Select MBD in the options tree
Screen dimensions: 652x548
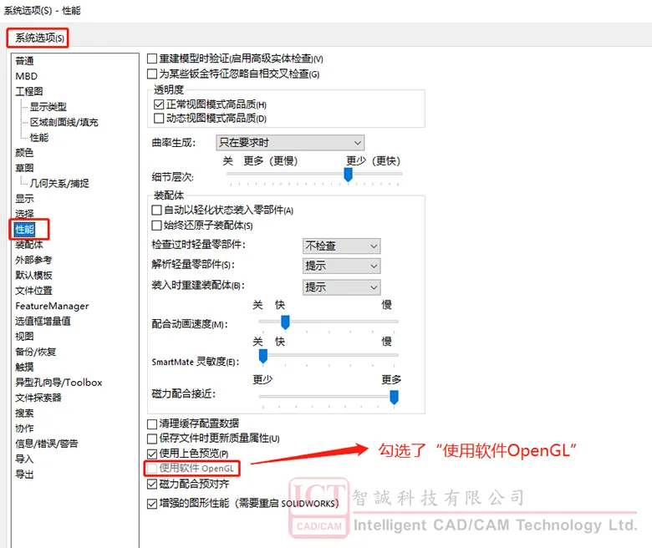[26, 77]
